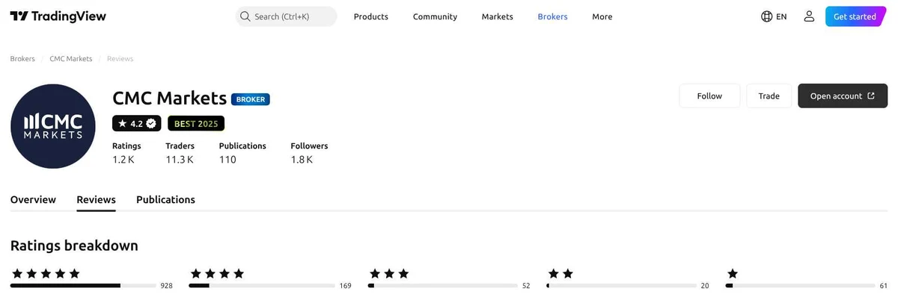The width and height of the screenshot is (898, 303).
Task: Click the BEST 2025 award badge
Action: (x=196, y=123)
